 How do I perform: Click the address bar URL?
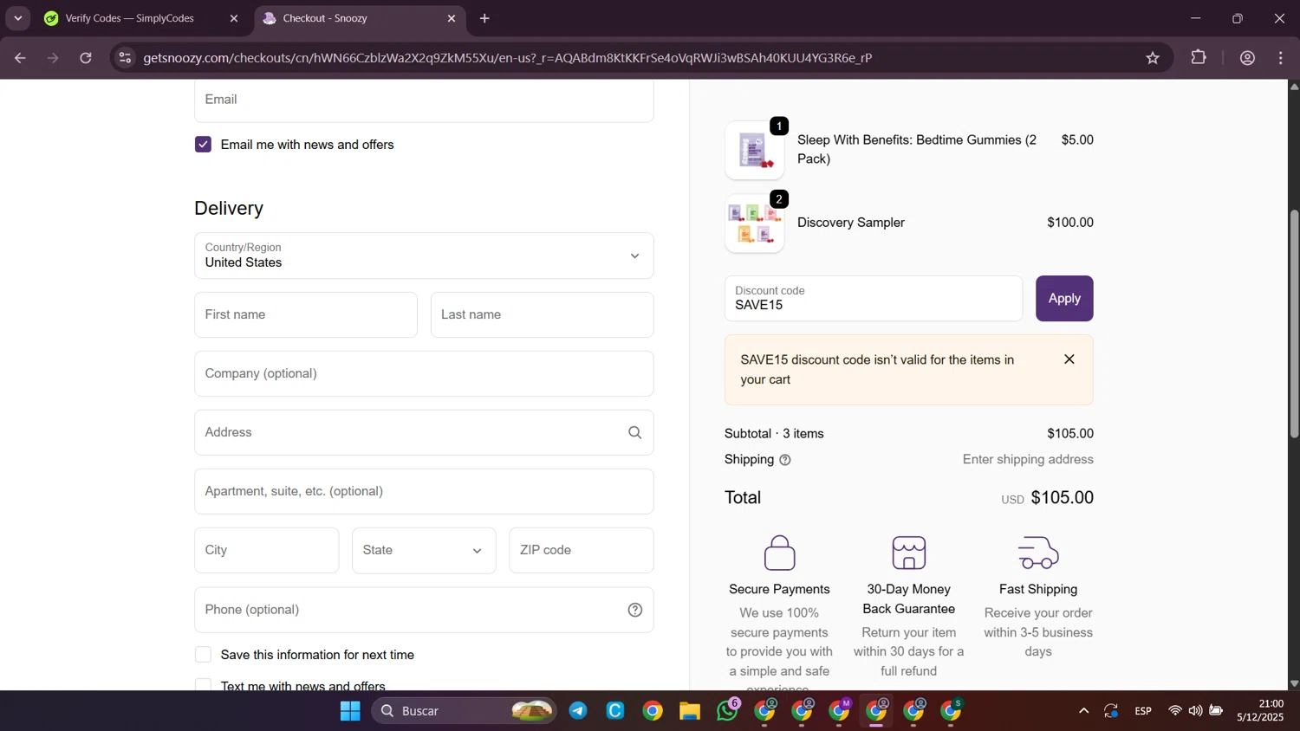(x=507, y=58)
